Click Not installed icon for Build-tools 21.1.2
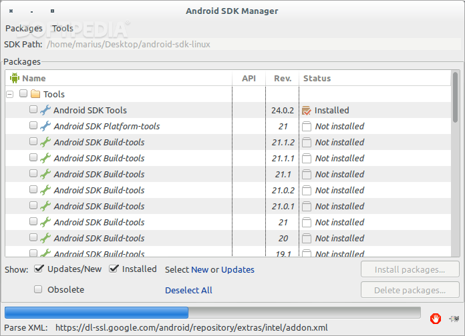The width and height of the screenshot is (465, 336). pos(307,143)
